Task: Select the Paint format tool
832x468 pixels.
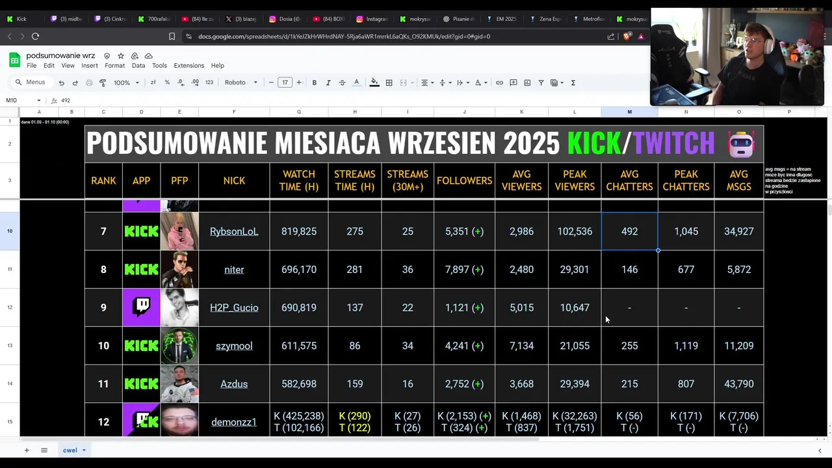Action: point(102,83)
